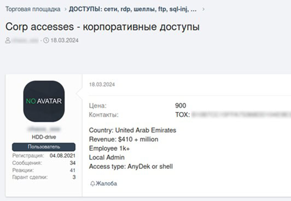Screen dimensions: 291x201
Task: Click the Реакции count 41
Action: [x=73, y=170]
